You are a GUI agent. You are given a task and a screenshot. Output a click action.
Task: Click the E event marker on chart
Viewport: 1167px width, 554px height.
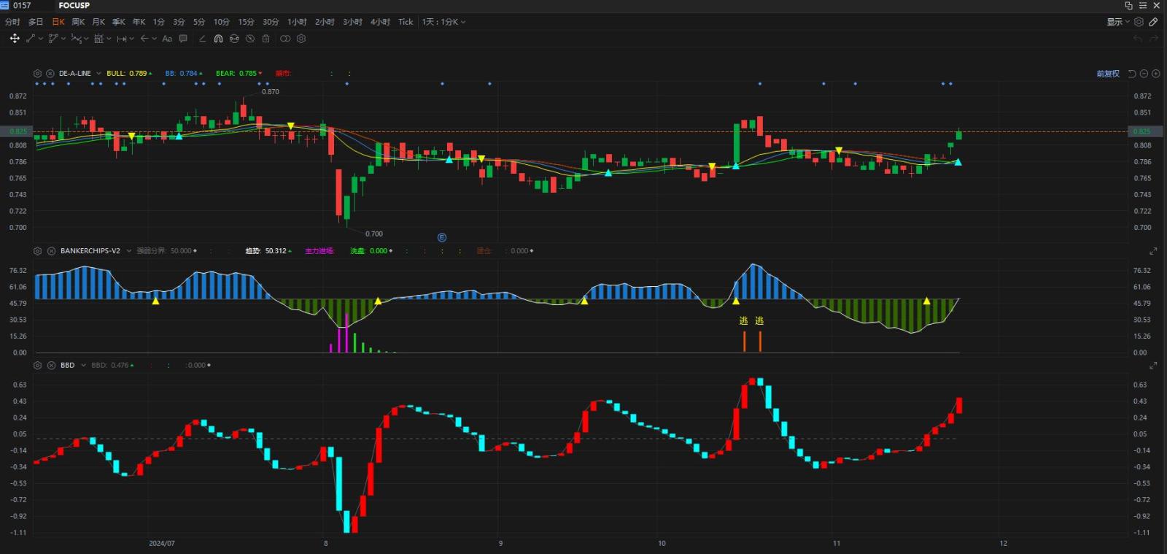click(442, 237)
